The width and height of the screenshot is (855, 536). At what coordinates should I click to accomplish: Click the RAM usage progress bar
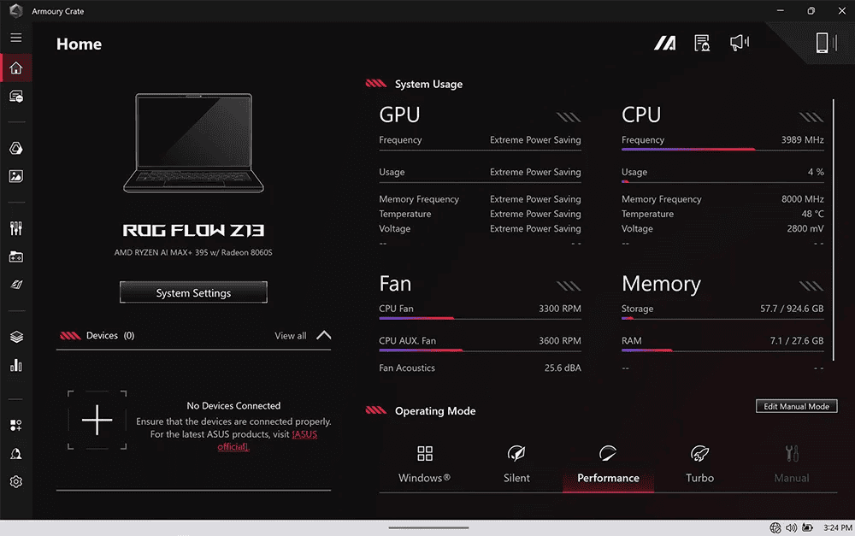[x=722, y=350]
